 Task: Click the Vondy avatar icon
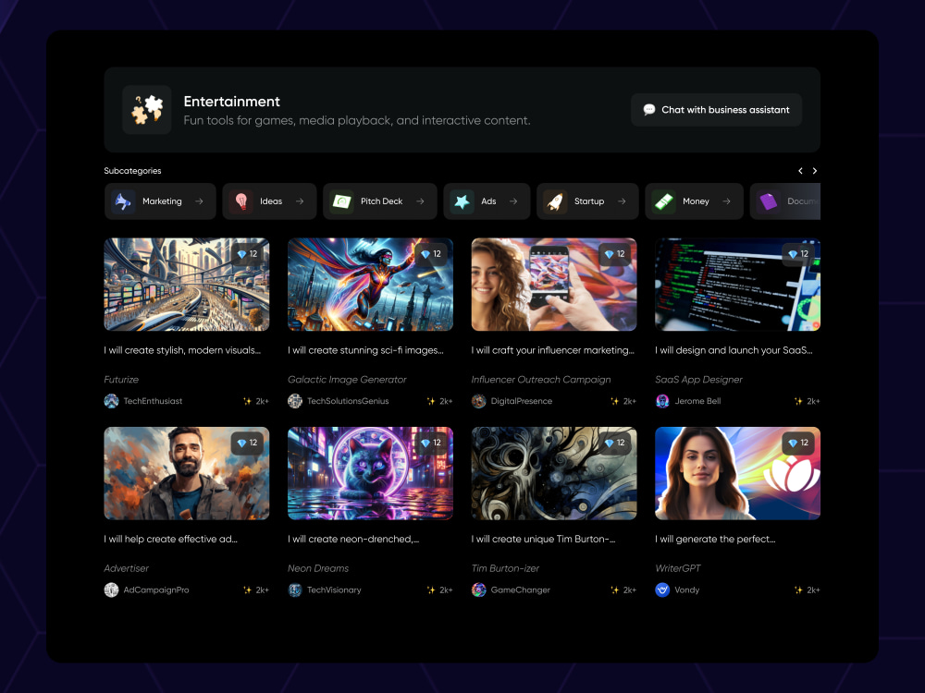pos(662,590)
